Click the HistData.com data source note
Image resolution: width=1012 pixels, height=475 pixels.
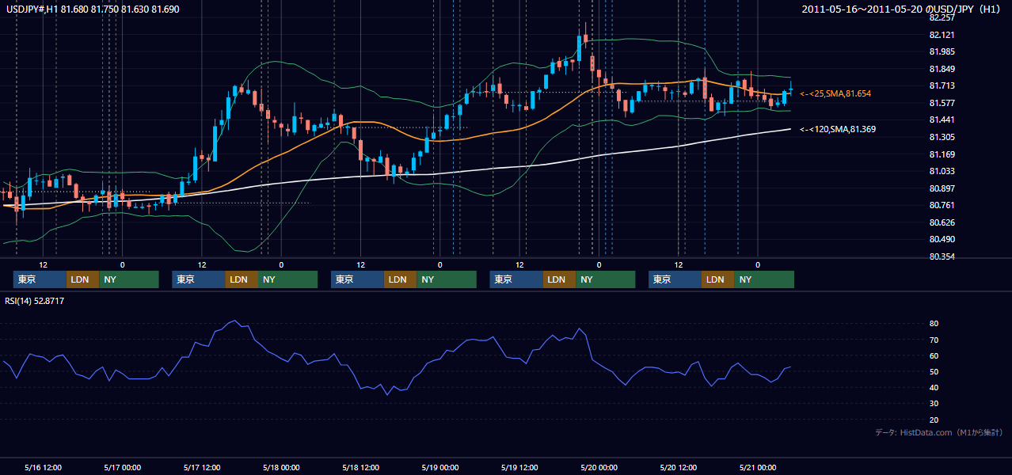pos(939,432)
